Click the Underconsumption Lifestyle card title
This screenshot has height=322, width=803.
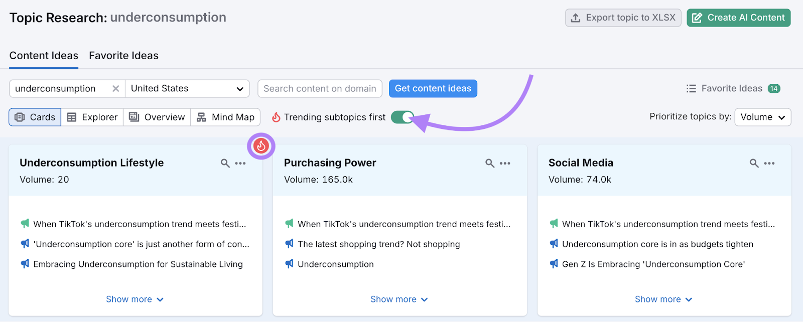92,163
